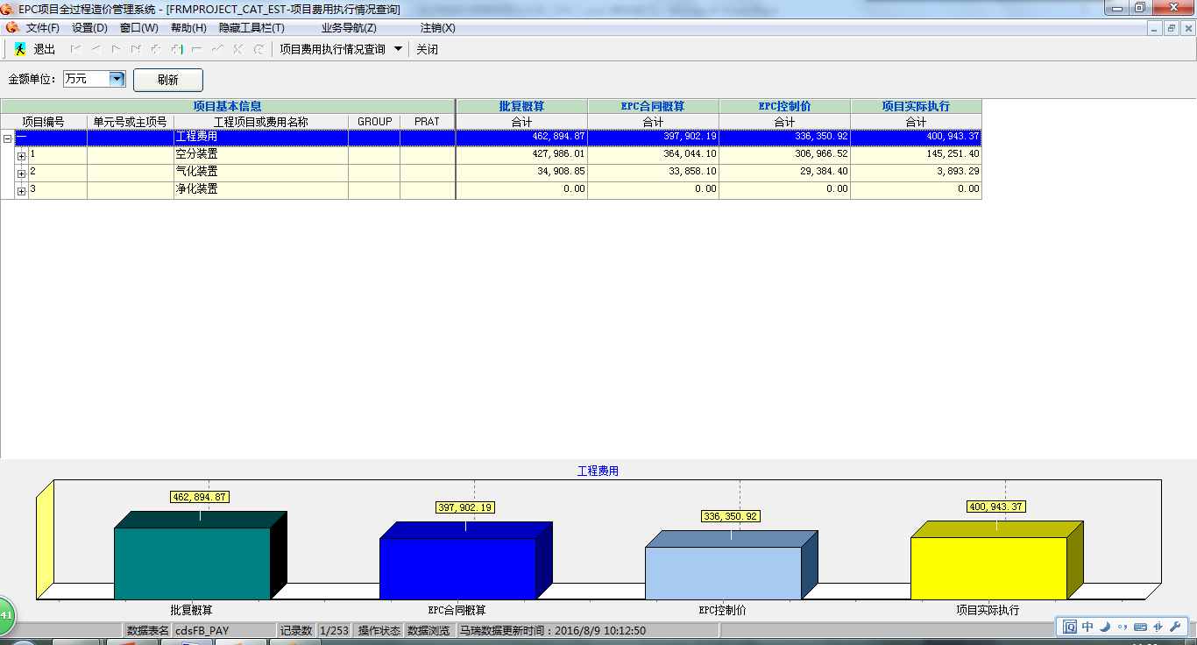Open IME soft keyboard icon
This screenshot has height=645, width=1197.
[1140, 627]
